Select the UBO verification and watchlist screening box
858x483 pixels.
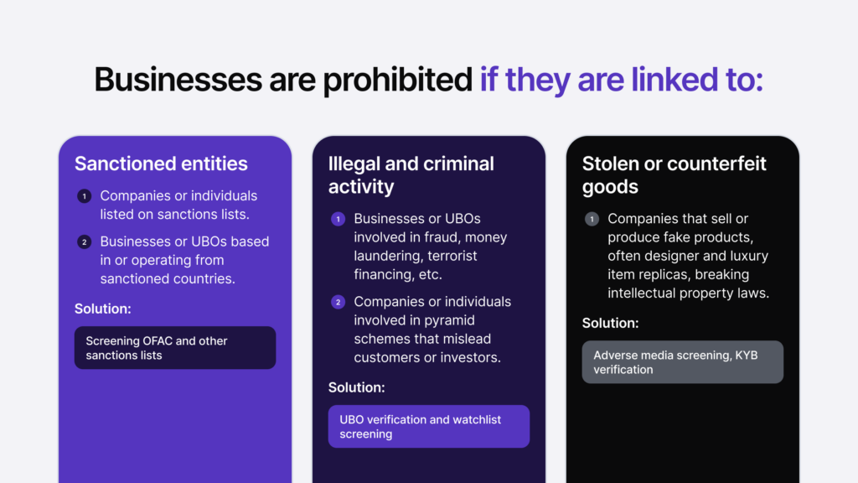(x=429, y=427)
